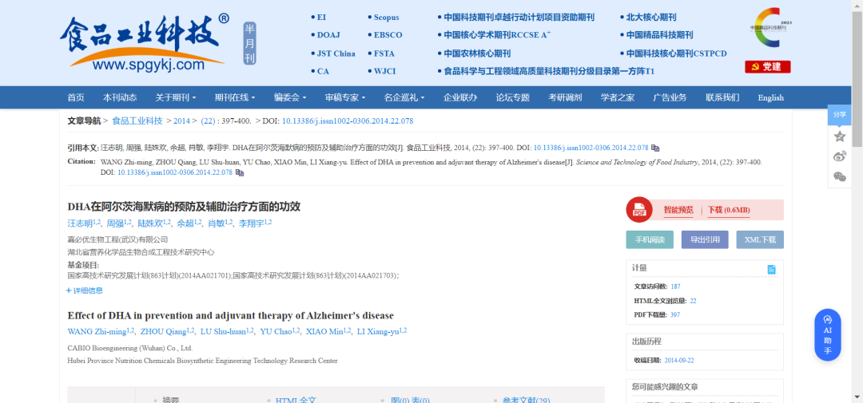
Task: Open 联系我们 menu item
Action: click(x=722, y=98)
